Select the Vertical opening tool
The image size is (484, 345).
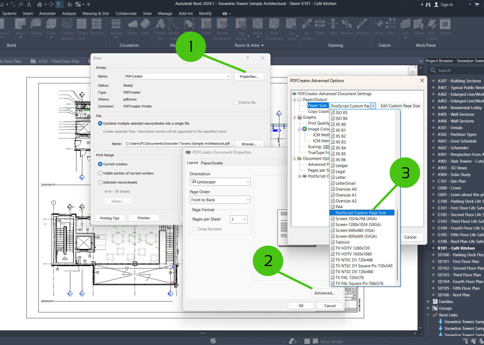pyautogui.click(x=347, y=27)
